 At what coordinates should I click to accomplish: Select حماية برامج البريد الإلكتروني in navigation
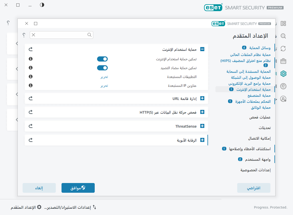251,83
